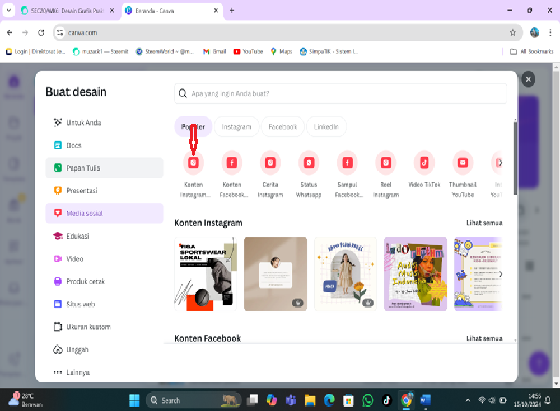Select the Konten Instagram design icon
The height and width of the screenshot is (411, 560).
coord(193,163)
